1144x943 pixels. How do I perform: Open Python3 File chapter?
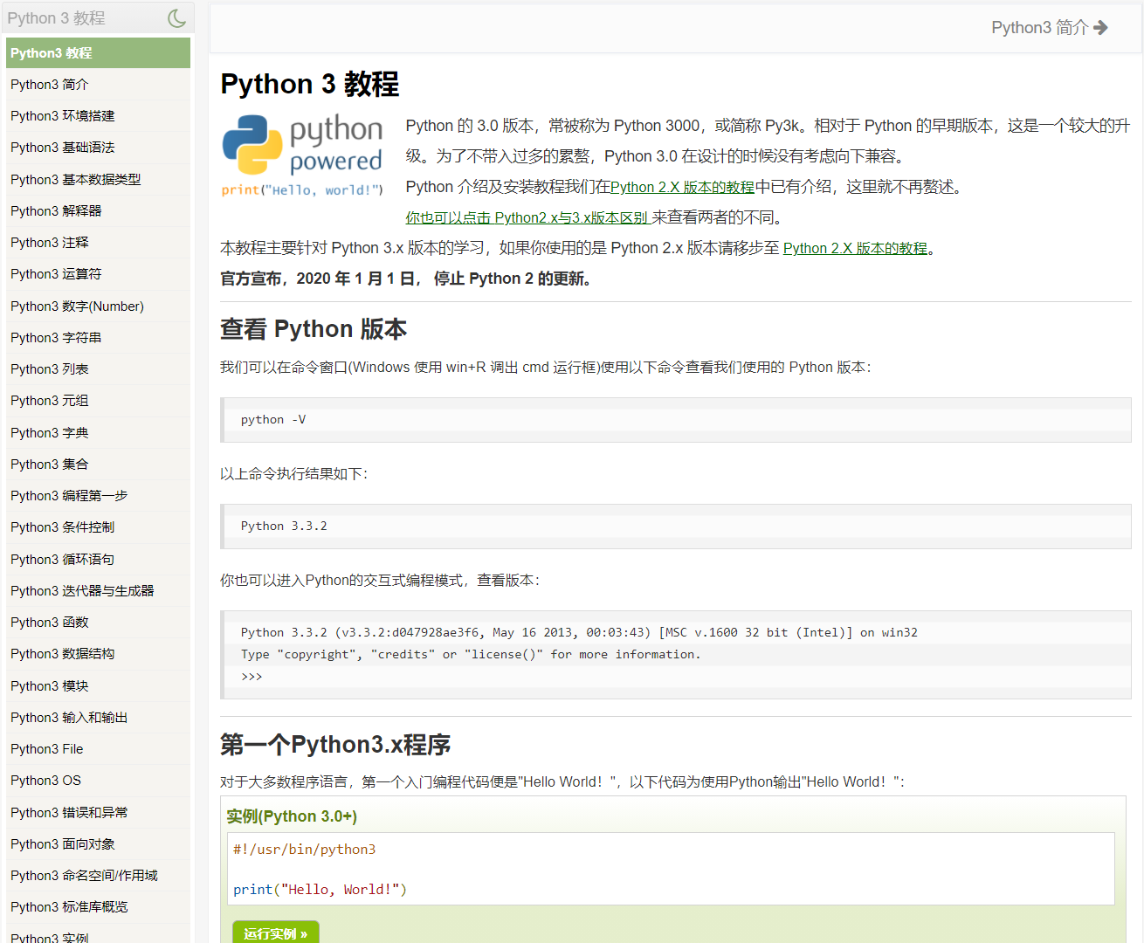point(98,749)
